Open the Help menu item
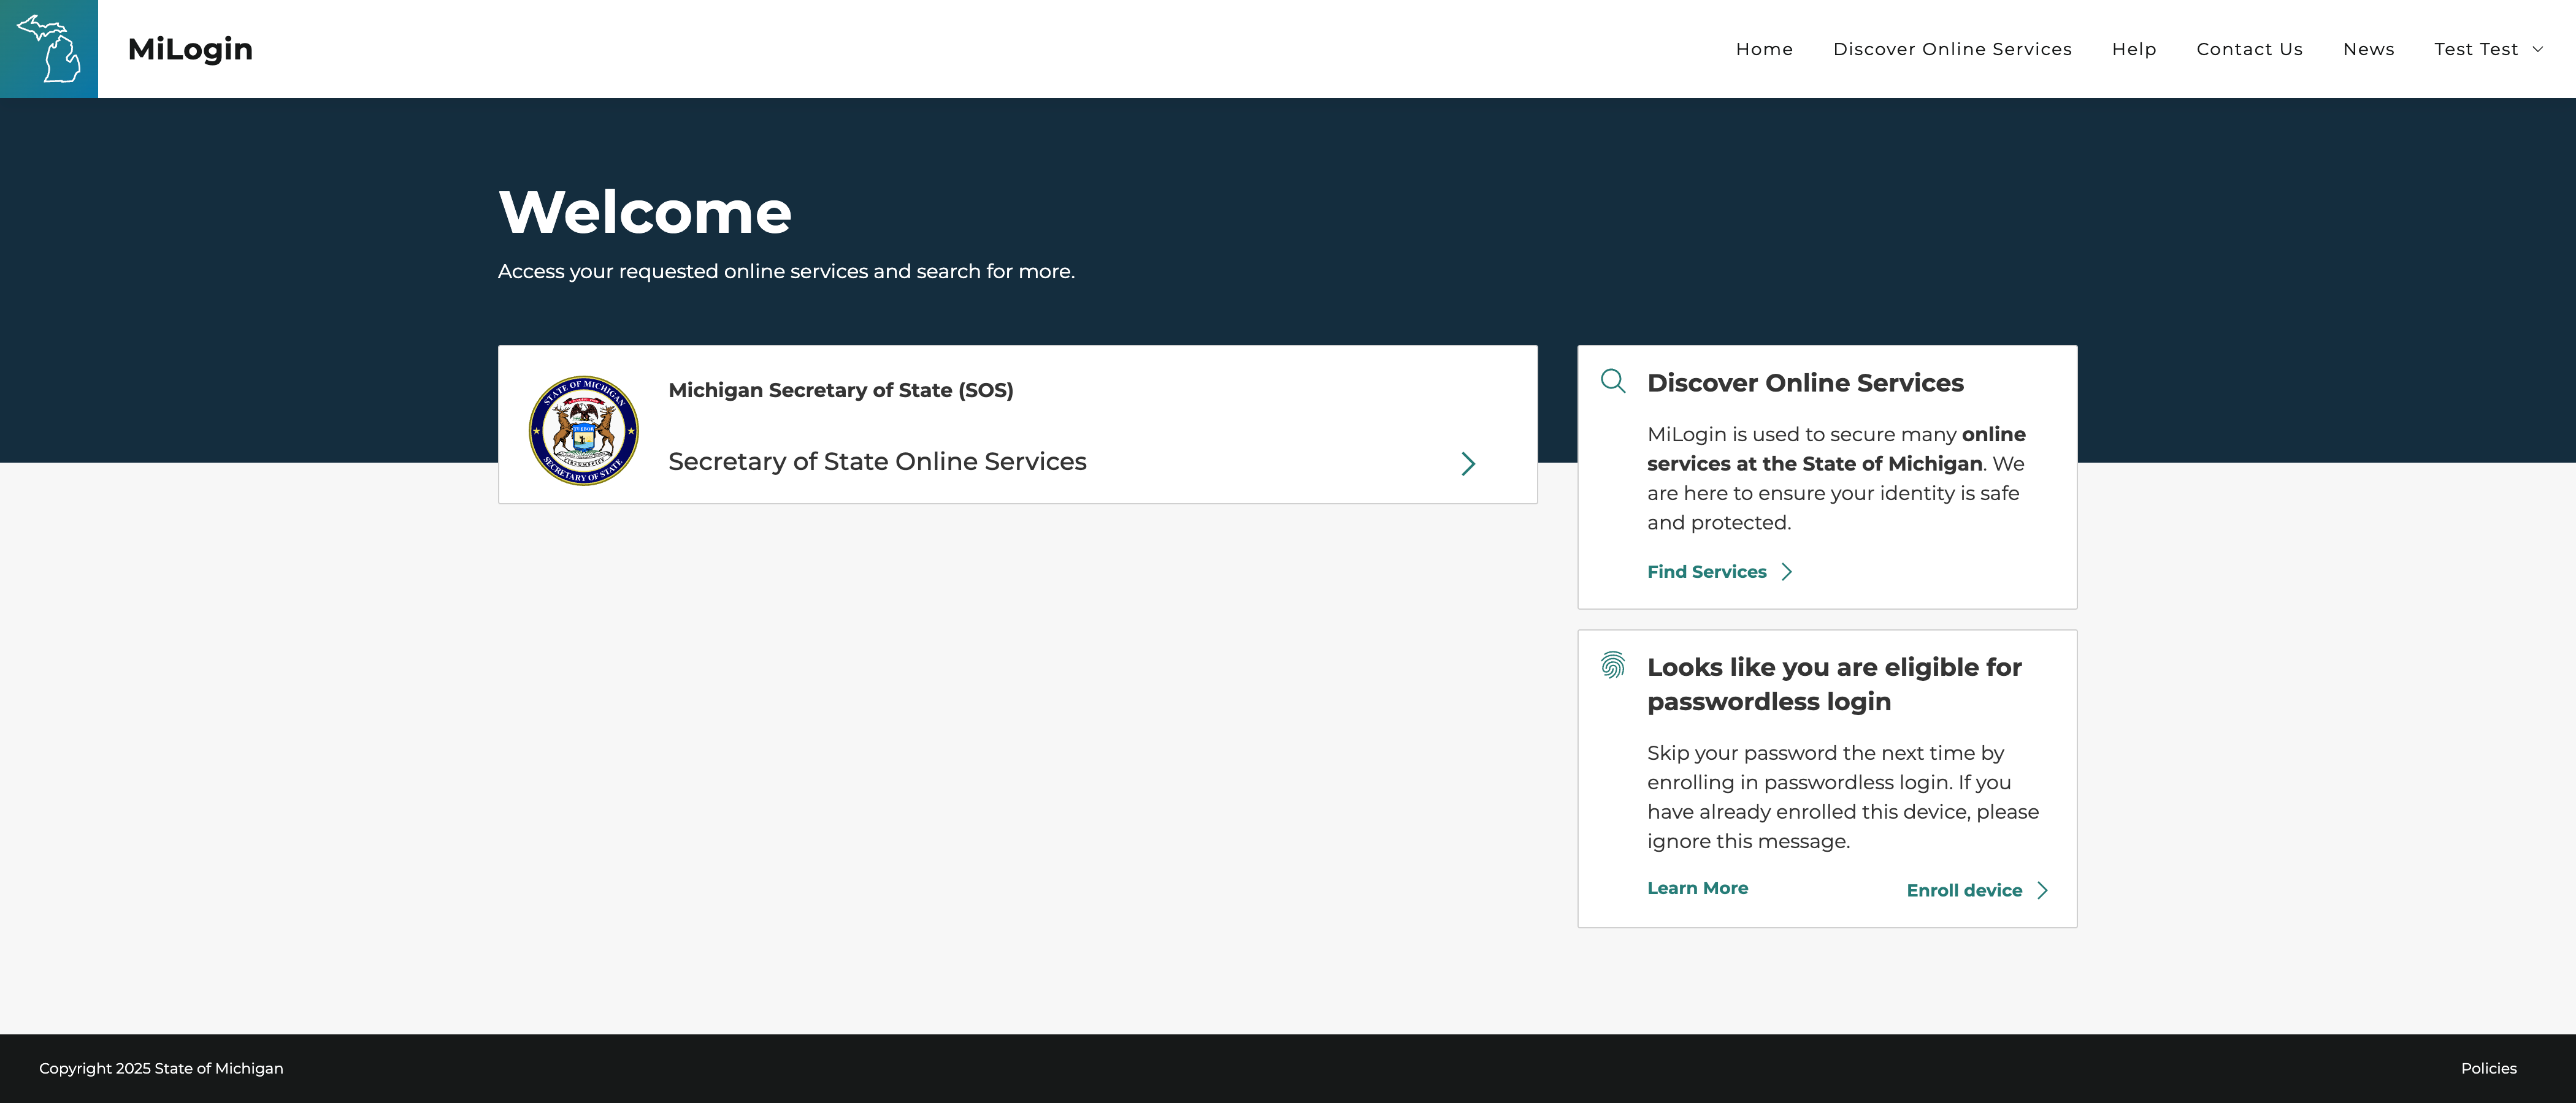 pos(2134,49)
